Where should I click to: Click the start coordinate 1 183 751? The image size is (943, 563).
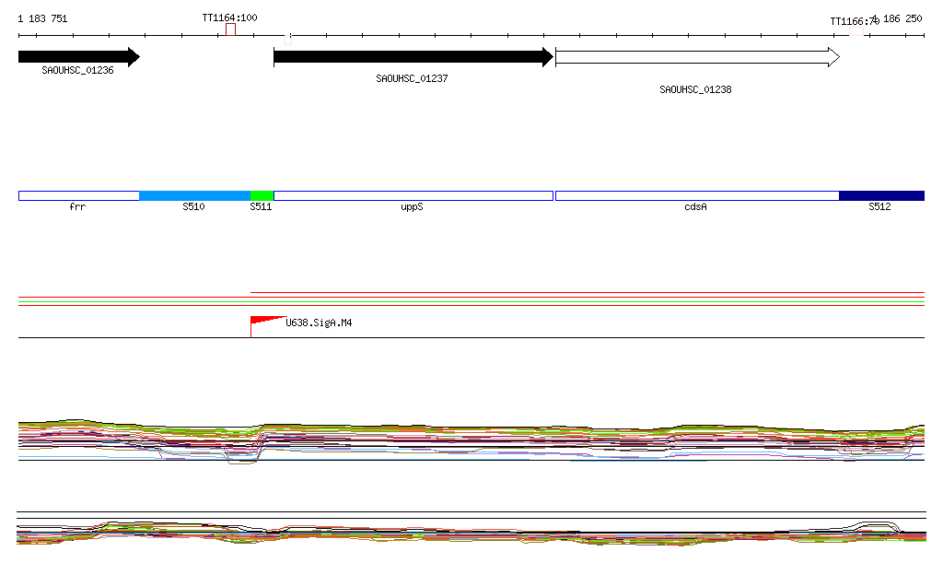point(42,18)
